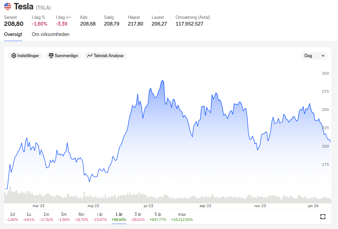Expand the Dag interval dropdown
338x229 pixels.
314,55
